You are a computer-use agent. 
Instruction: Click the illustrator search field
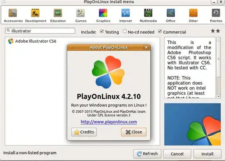tap(40, 31)
